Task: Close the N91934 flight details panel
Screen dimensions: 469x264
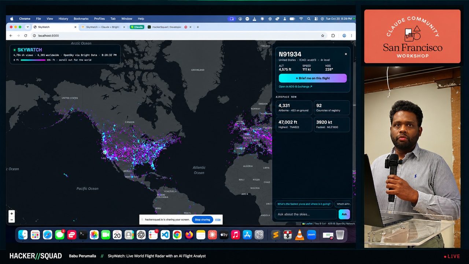Action: point(346,54)
